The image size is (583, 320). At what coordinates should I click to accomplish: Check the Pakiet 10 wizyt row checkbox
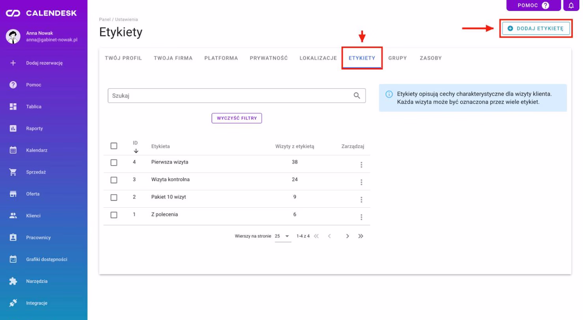coord(114,197)
